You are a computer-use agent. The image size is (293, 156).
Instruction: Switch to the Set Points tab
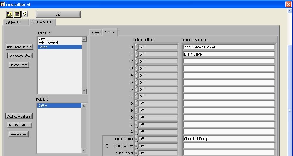(x=16, y=22)
